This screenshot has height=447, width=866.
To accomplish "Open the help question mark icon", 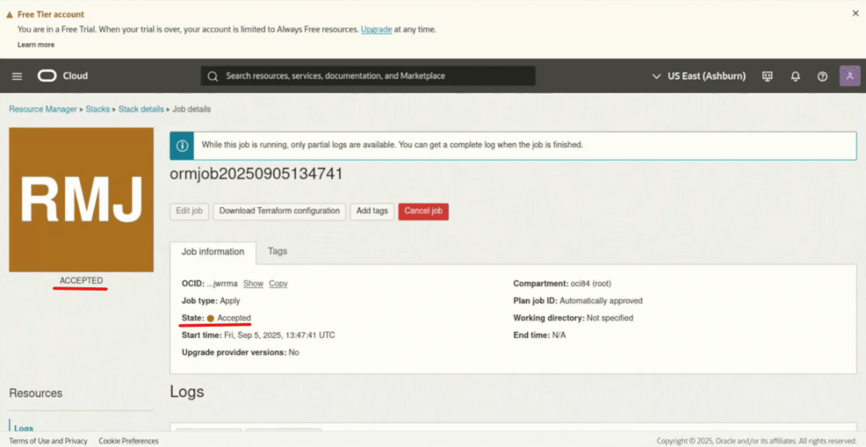I will pyautogui.click(x=822, y=77).
